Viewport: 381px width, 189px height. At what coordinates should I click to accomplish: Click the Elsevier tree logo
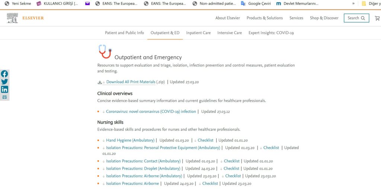click(x=12, y=18)
